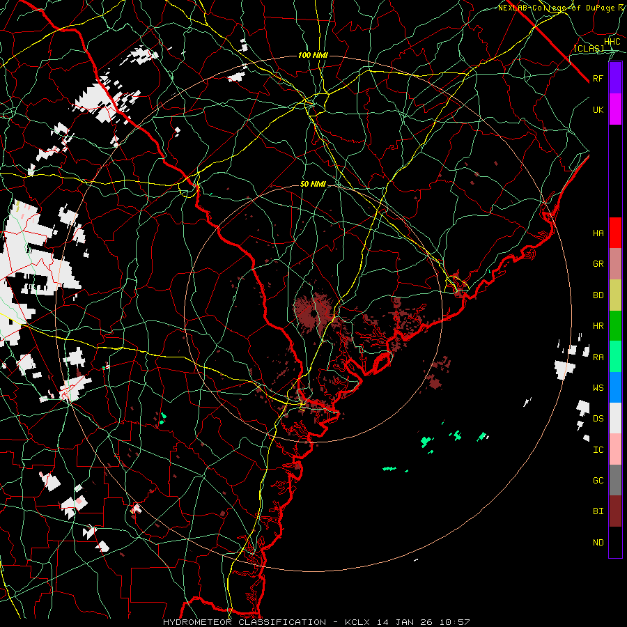Select the GC gray legend swatch
This screenshot has height=627, width=627.
tap(615, 480)
